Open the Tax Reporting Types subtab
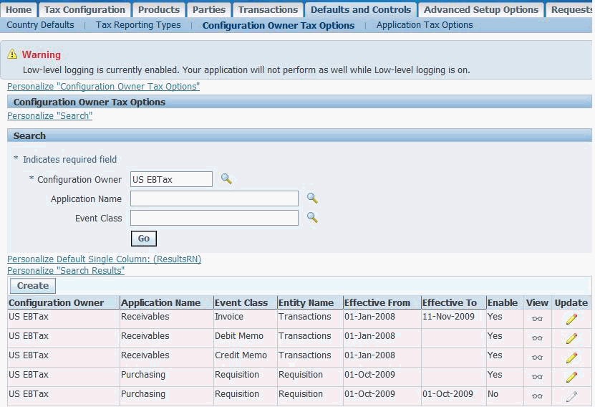Viewport: 595px width, 407px height. (x=138, y=24)
